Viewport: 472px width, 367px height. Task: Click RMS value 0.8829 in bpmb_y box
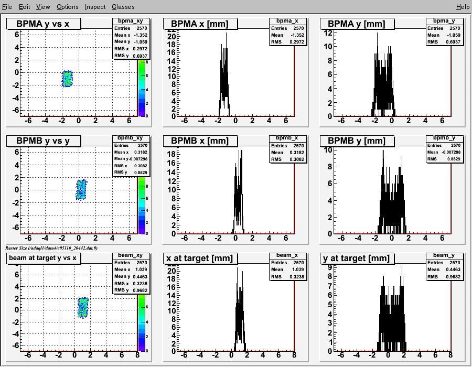(453, 159)
